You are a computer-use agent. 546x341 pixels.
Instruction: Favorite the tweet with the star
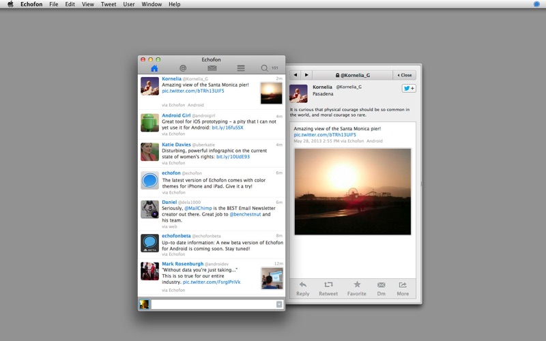point(356,288)
